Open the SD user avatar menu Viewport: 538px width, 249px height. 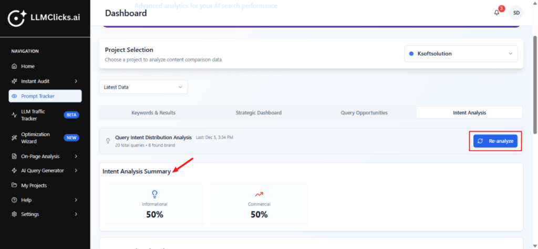[516, 13]
